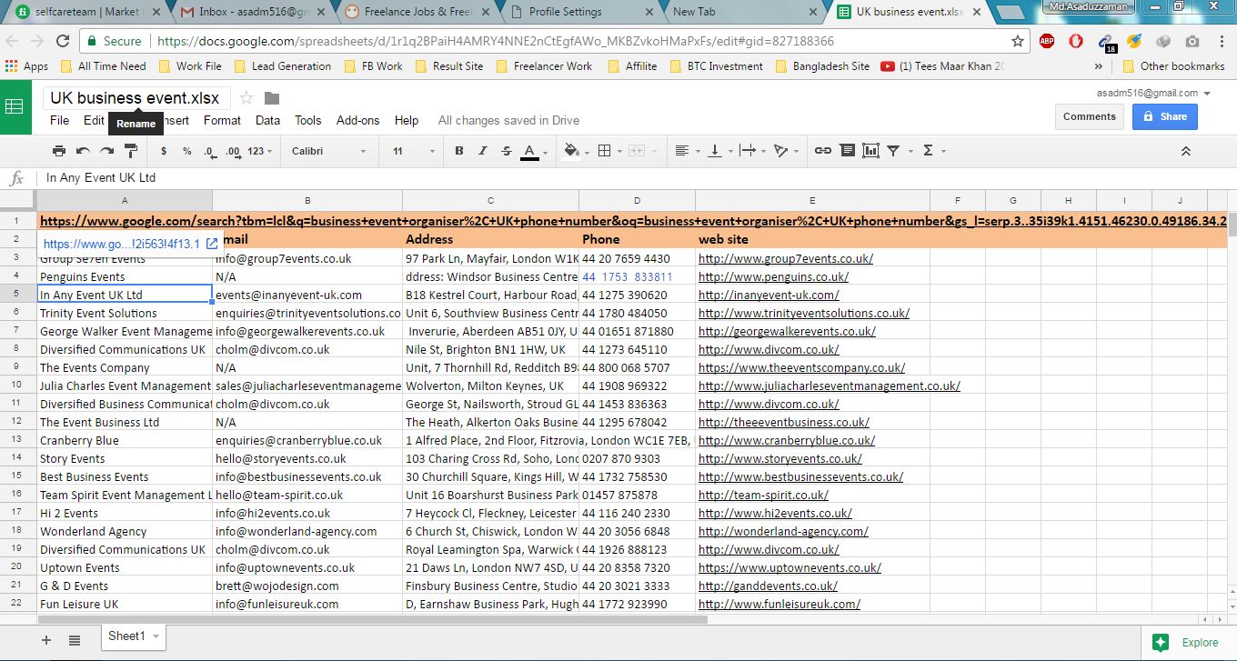Click the ABP extension icon

coord(1047,41)
